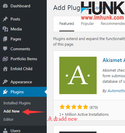
Task: Click the Comments speech bubble icon
Action: 5,49
